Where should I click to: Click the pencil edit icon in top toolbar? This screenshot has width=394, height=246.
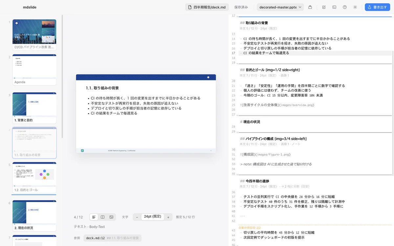(x=324, y=7)
